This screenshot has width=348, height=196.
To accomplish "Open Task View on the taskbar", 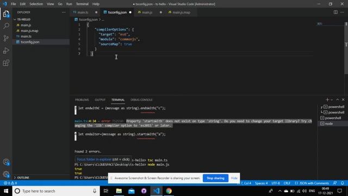I will [106, 191].
